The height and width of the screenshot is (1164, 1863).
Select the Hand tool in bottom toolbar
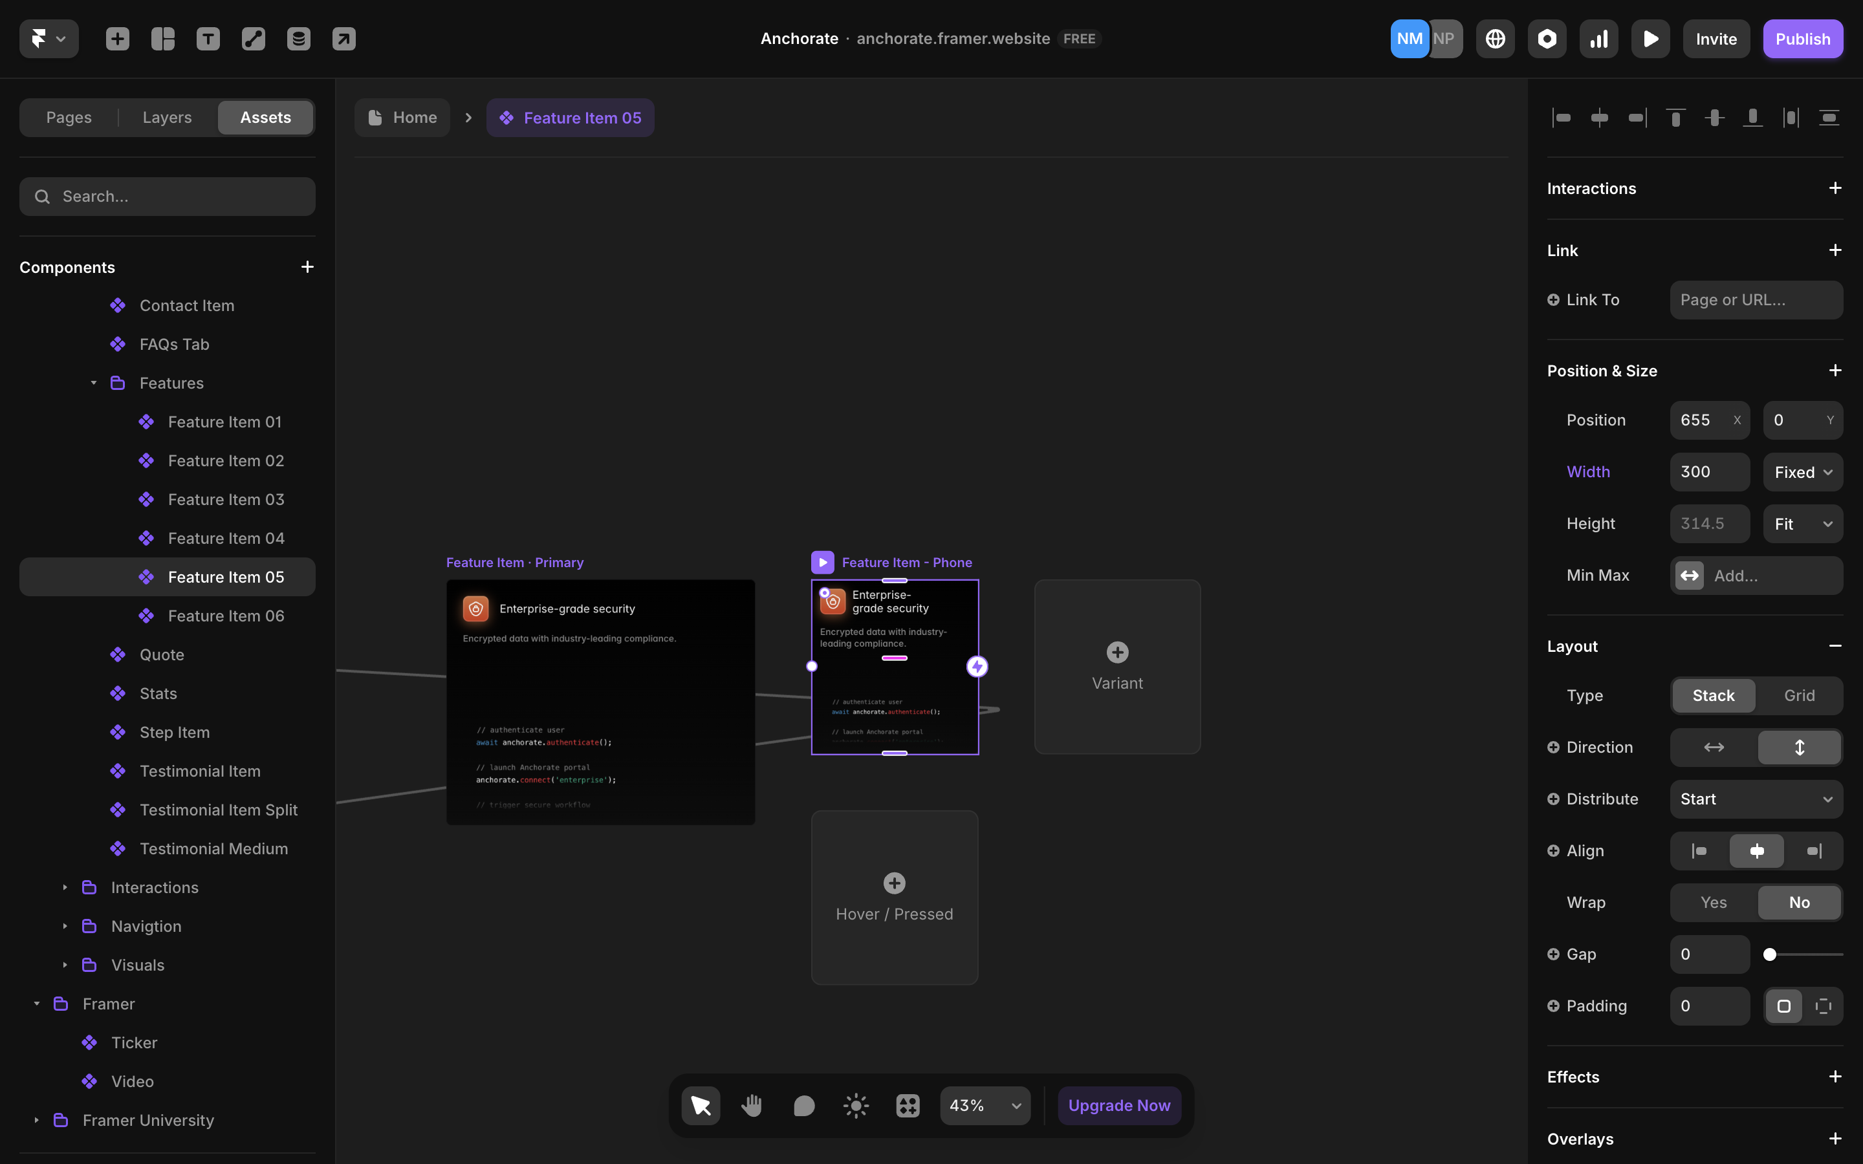[752, 1105]
